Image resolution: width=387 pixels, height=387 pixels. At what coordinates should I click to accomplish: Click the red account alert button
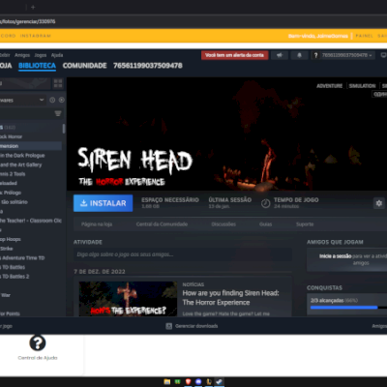tap(234, 55)
